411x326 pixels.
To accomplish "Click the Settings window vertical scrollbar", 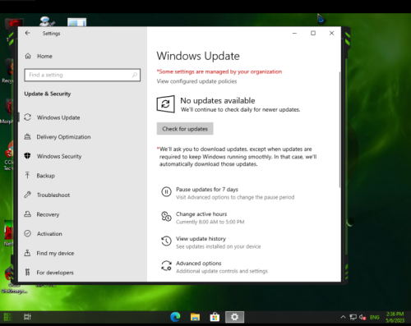I will click(x=339, y=130).
